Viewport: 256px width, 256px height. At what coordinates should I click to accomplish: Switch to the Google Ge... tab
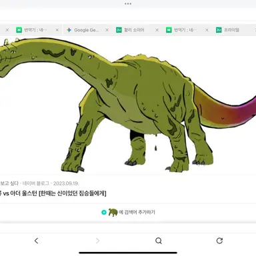click(x=87, y=30)
